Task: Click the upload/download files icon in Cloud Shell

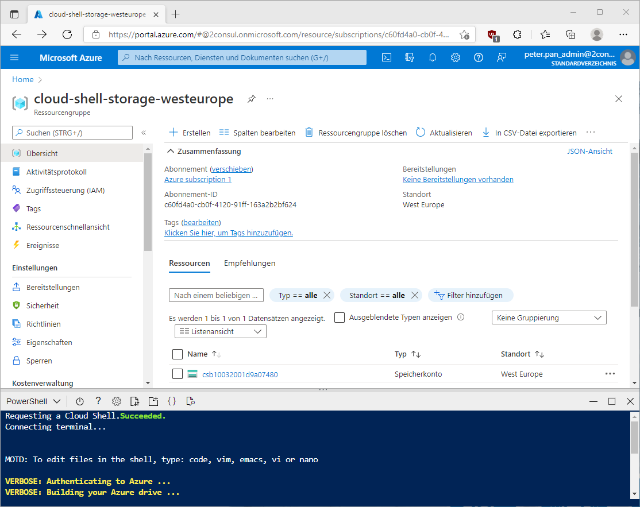Action: 134,401
